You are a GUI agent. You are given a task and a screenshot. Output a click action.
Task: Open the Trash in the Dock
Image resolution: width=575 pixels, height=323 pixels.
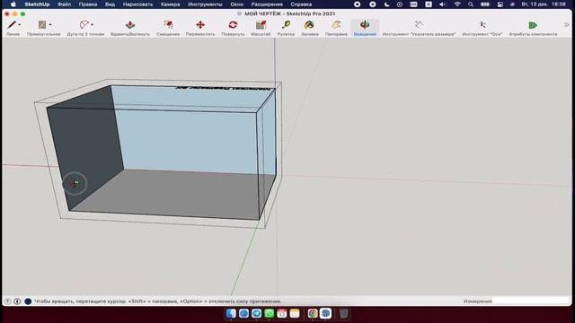pos(343,313)
